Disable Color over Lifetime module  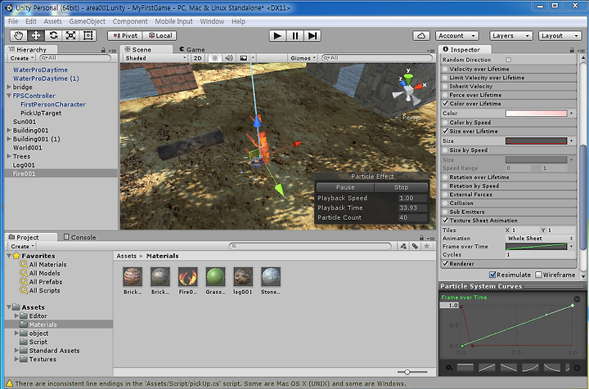446,104
